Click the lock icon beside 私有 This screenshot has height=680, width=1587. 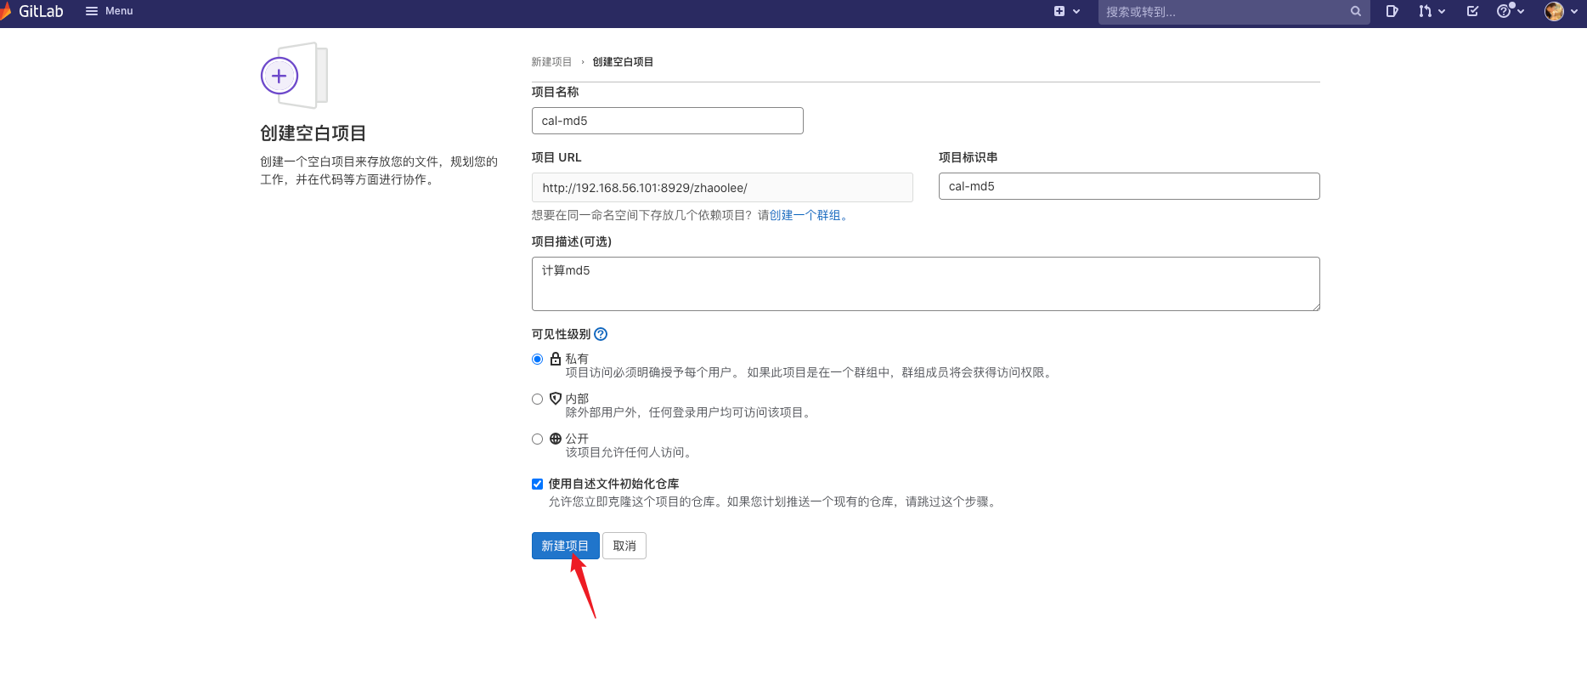[x=556, y=359]
